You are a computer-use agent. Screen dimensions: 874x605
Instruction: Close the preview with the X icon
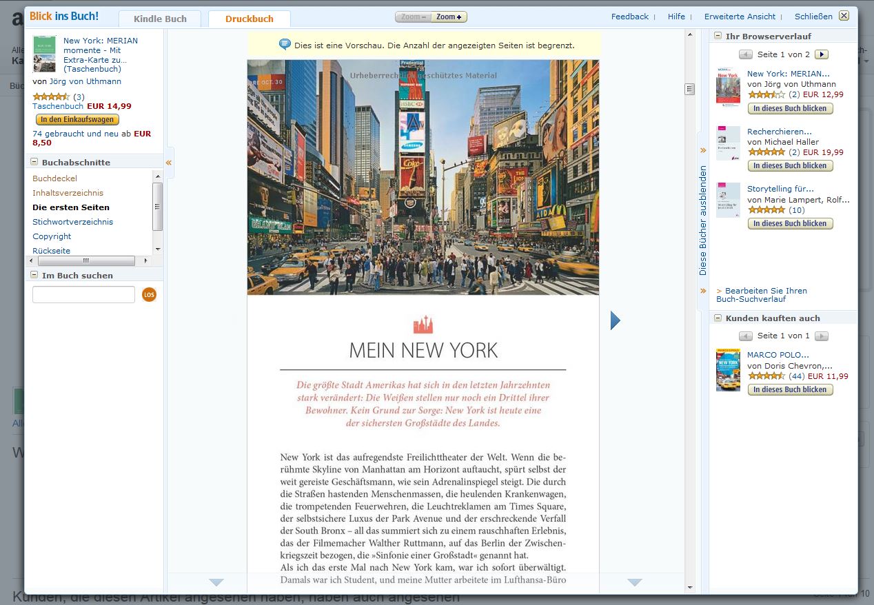pyautogui.click(x=844, y=16)
